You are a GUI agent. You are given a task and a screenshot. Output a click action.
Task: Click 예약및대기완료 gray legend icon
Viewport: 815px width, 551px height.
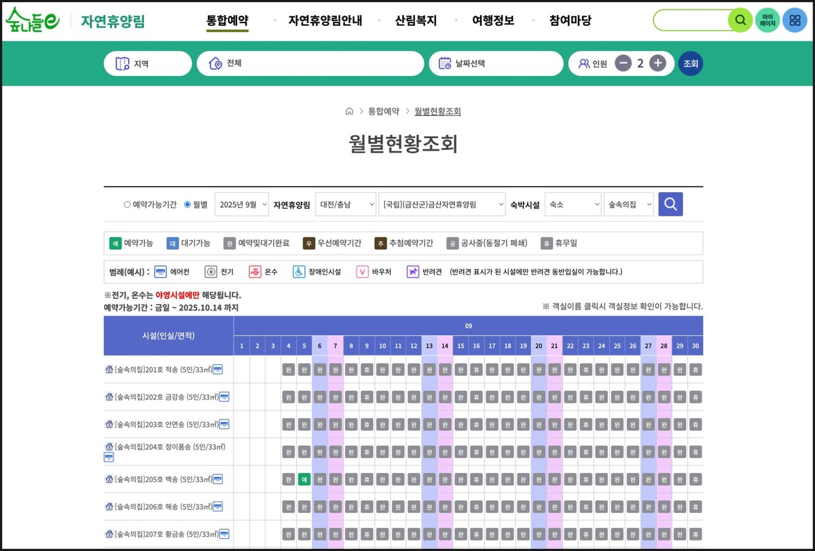click(x=230, y=243)
